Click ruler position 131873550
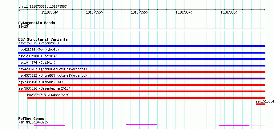Image resolution: width=274 pixels, height=129 pixels. tap(95, 13)
